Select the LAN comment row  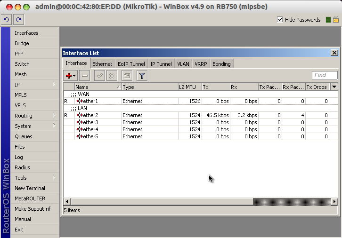[x=201, y=108]
